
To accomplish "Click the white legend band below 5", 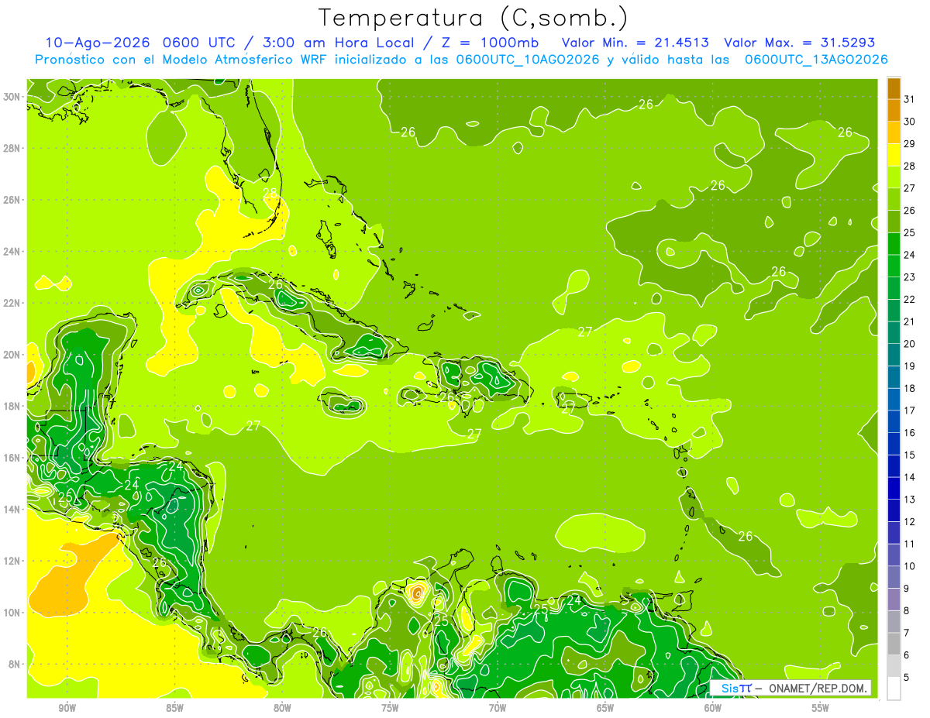I will coord(894,688).
